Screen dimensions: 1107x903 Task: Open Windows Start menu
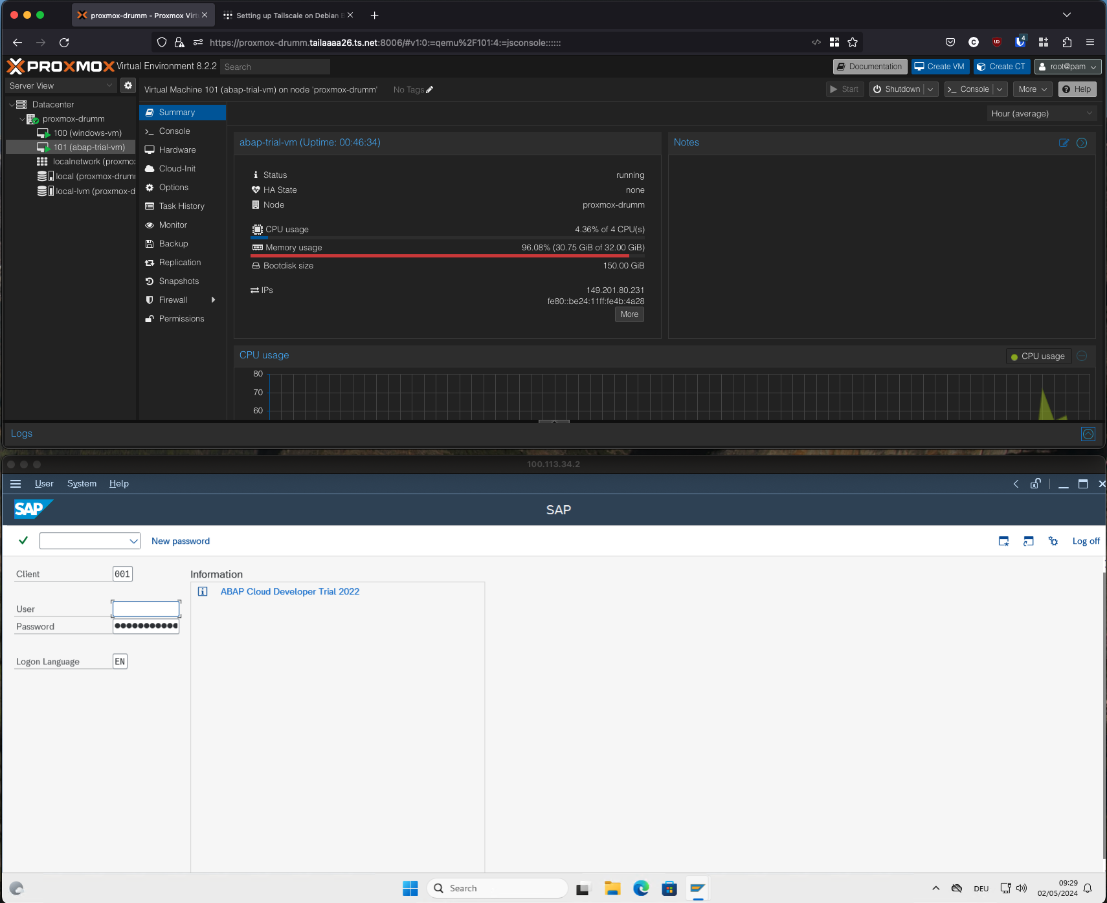[x=410, y=888]
